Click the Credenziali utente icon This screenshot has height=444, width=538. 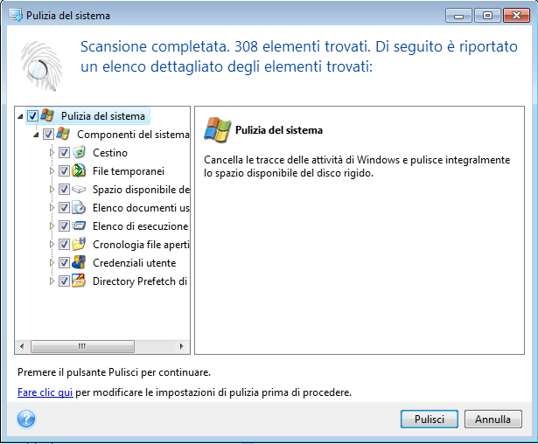pyautogui.click(x=79, y=263)
